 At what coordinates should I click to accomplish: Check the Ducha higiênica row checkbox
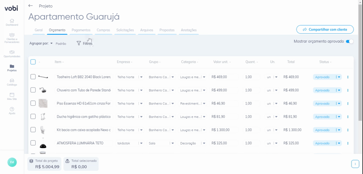point(33,117)
